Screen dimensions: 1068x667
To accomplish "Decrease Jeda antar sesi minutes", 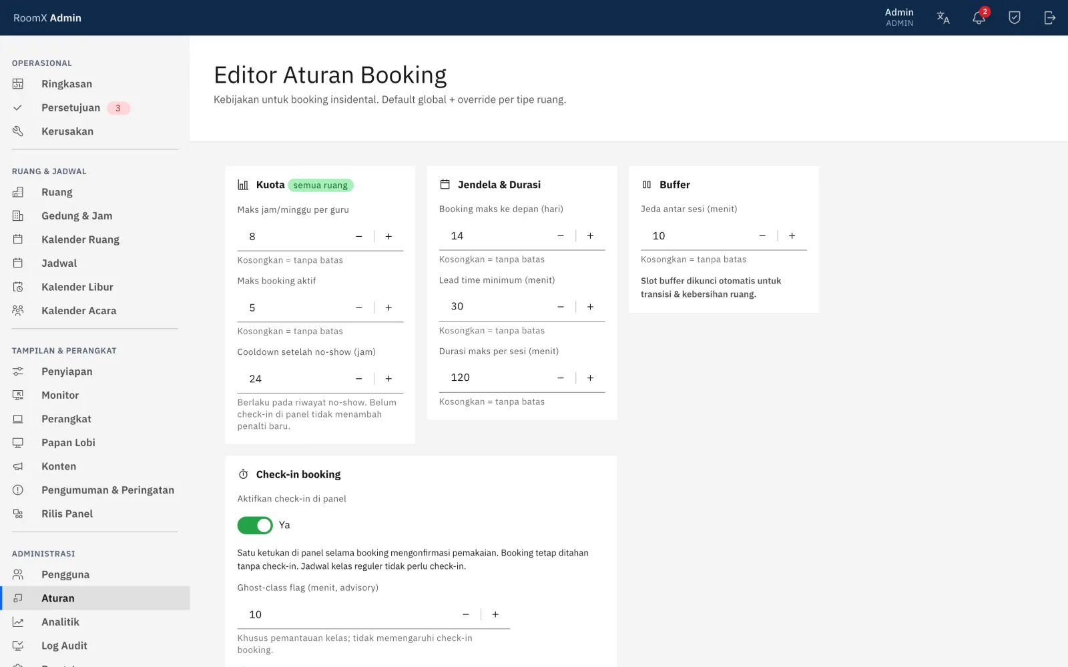I will [762, 236].
